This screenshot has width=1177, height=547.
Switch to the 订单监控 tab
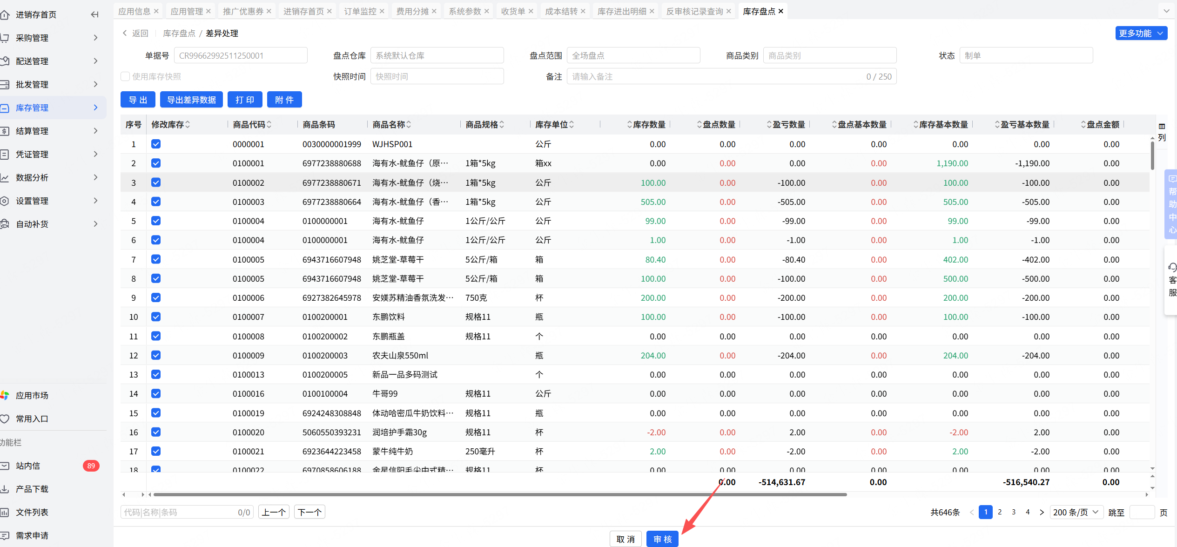(360, 11)
